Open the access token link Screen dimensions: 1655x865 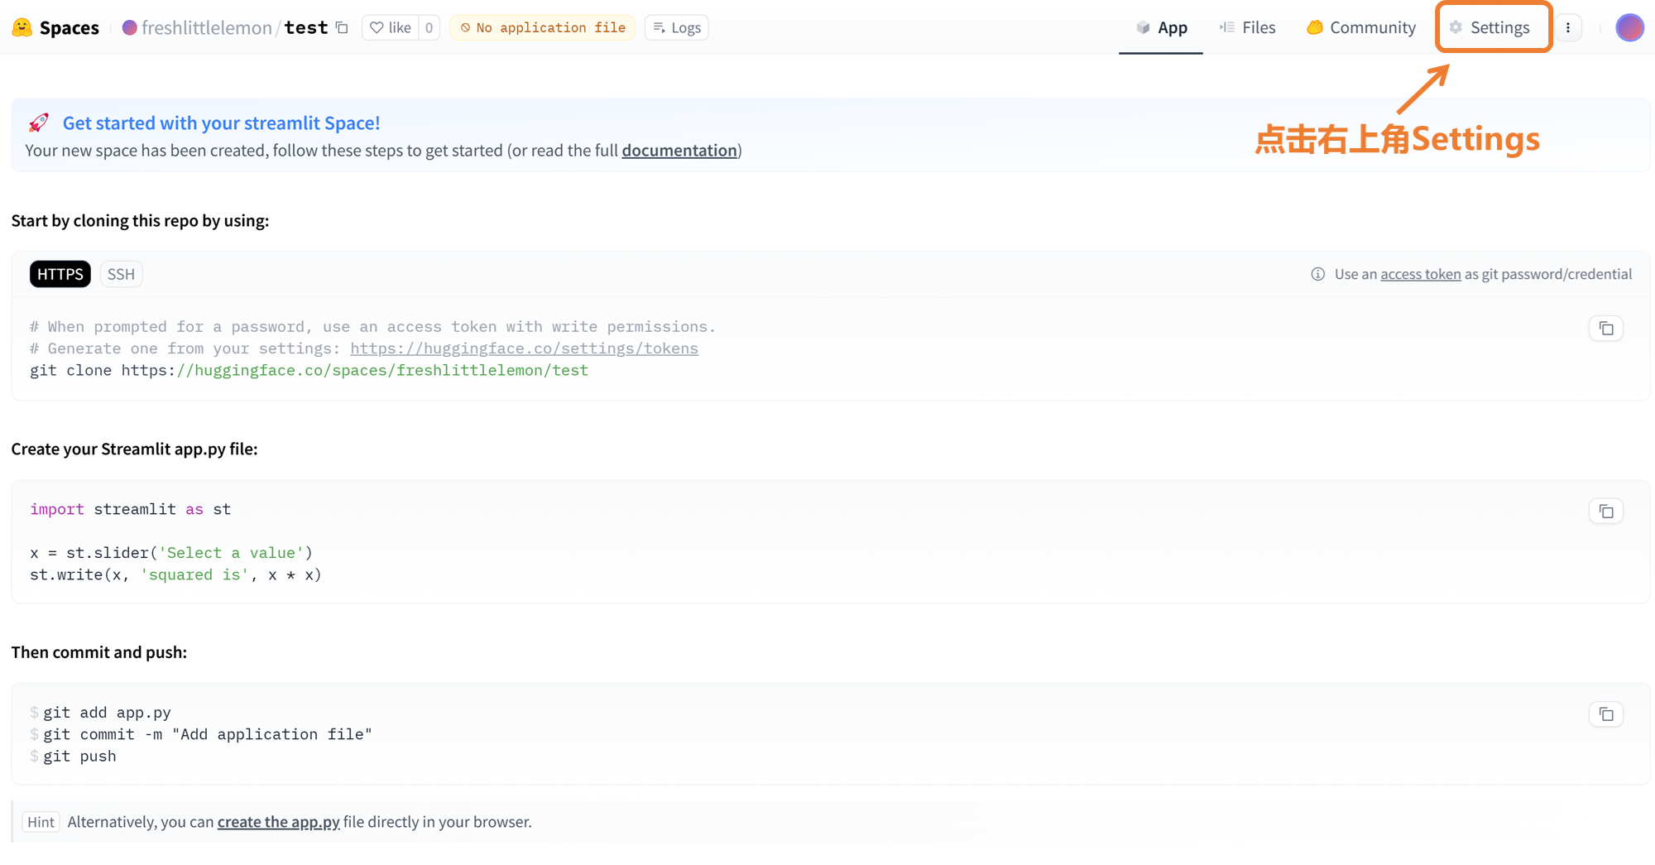coord(1420,274)
